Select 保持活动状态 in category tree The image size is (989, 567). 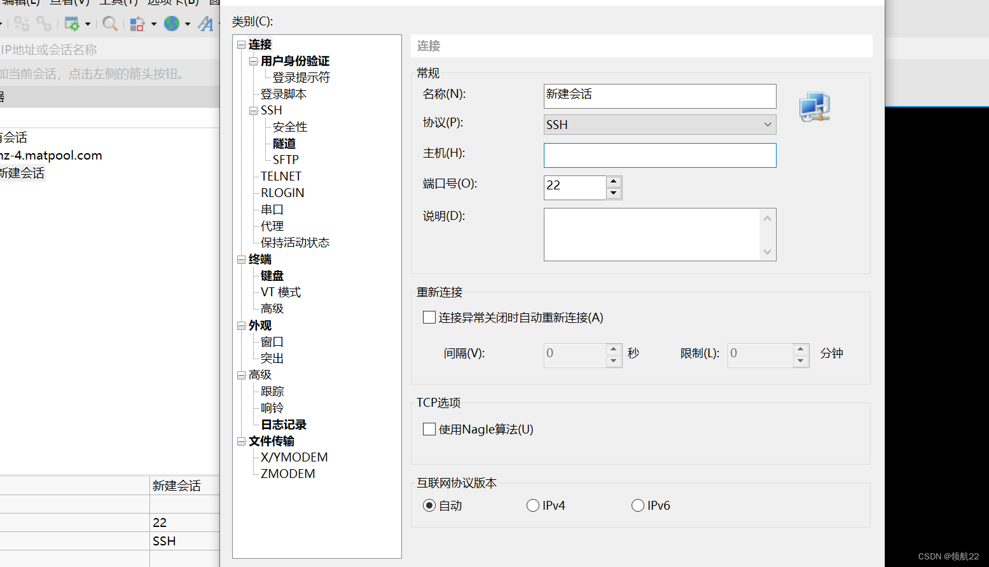pos(295,243)
